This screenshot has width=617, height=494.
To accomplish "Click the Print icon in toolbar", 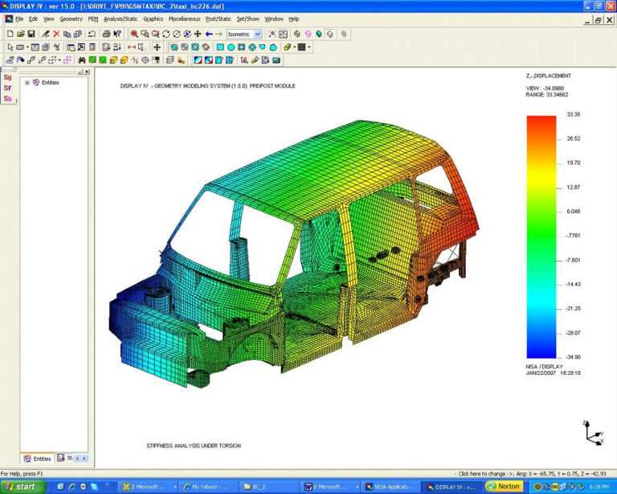I will point(105,35).
